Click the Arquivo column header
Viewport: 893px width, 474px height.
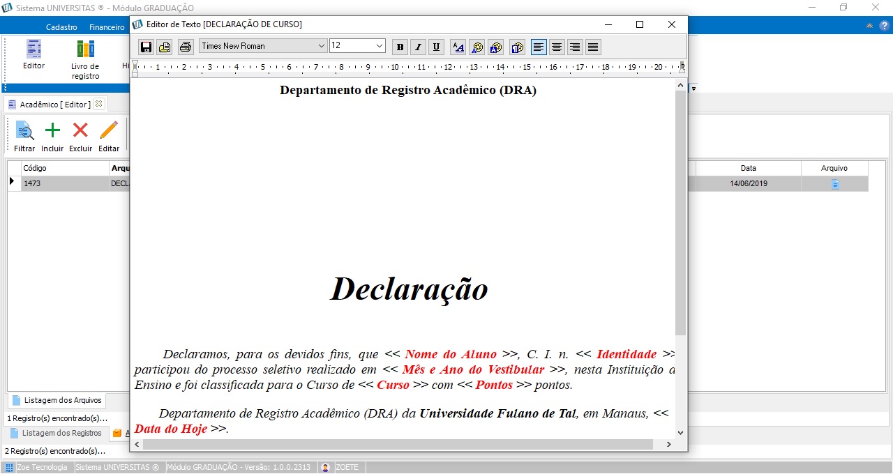coord(834,168)
